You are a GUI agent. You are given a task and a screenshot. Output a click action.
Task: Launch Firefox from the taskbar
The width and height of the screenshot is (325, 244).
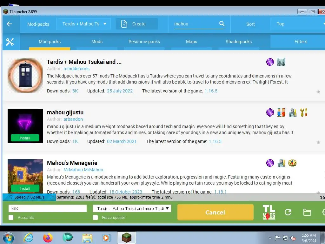pos(48,238)
